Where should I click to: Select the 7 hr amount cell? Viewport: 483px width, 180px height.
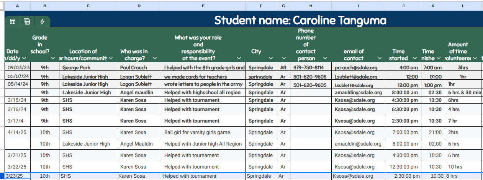pyautogui.click(x=463, y=121)
